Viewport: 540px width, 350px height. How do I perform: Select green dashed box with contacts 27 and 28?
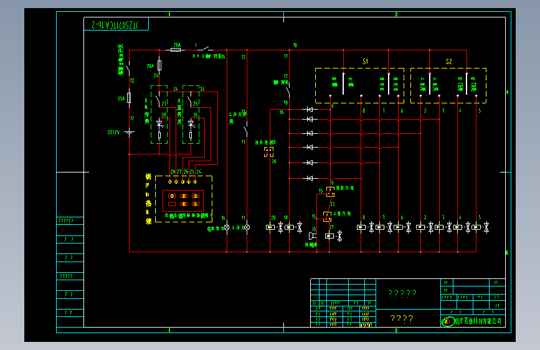[159, 115]
